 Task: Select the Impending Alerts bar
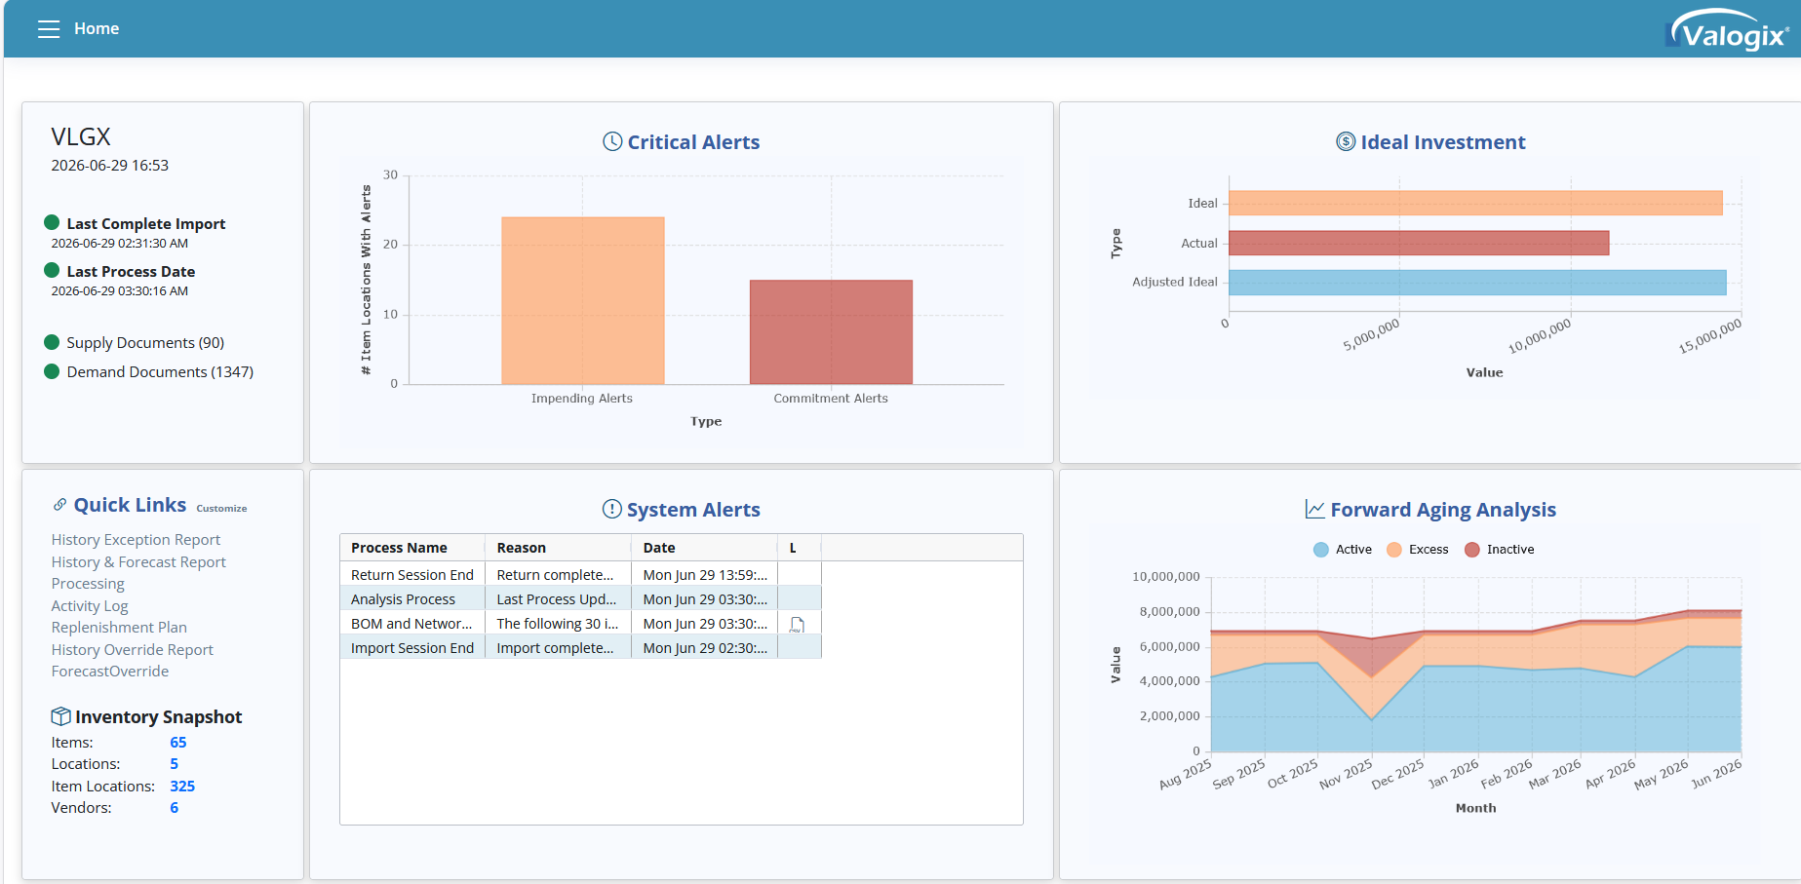coord(583,300)
